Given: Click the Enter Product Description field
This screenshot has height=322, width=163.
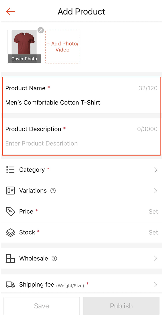Looking at the screenshot, I should click(x=41, y=143).
